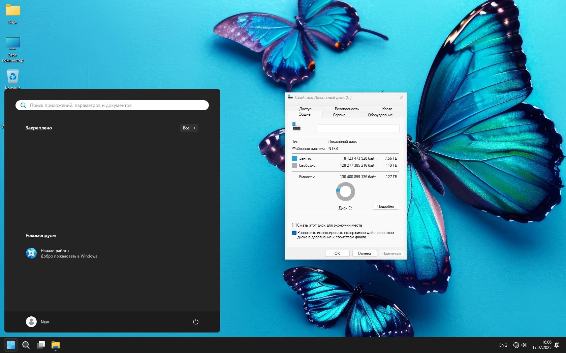Click the 'Подробно' button
The width and height of the screenshot is (566, 353).
click(x=385, y=206)
